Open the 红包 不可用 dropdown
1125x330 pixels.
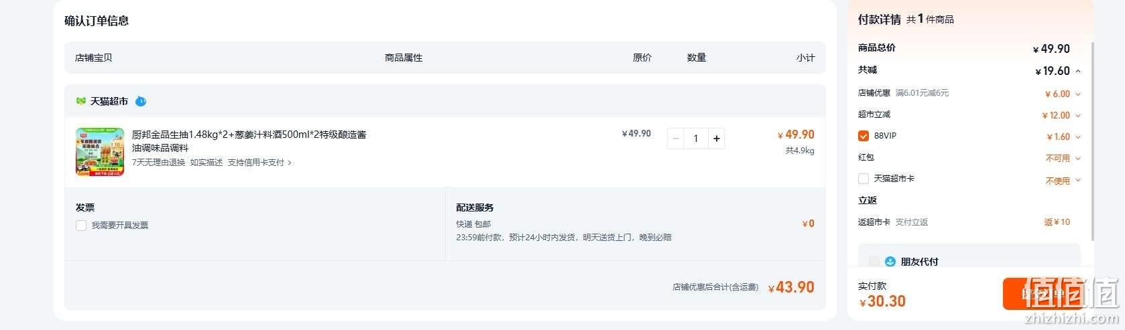coord(1078,159)
